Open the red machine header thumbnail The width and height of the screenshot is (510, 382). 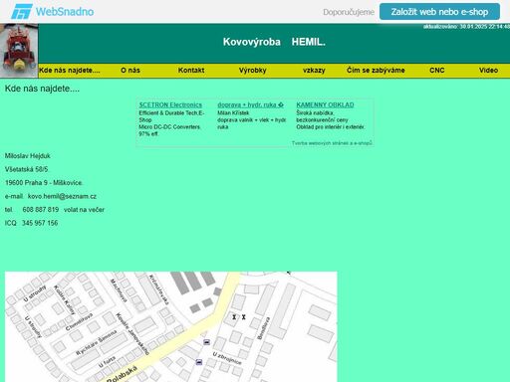point(19,51)
